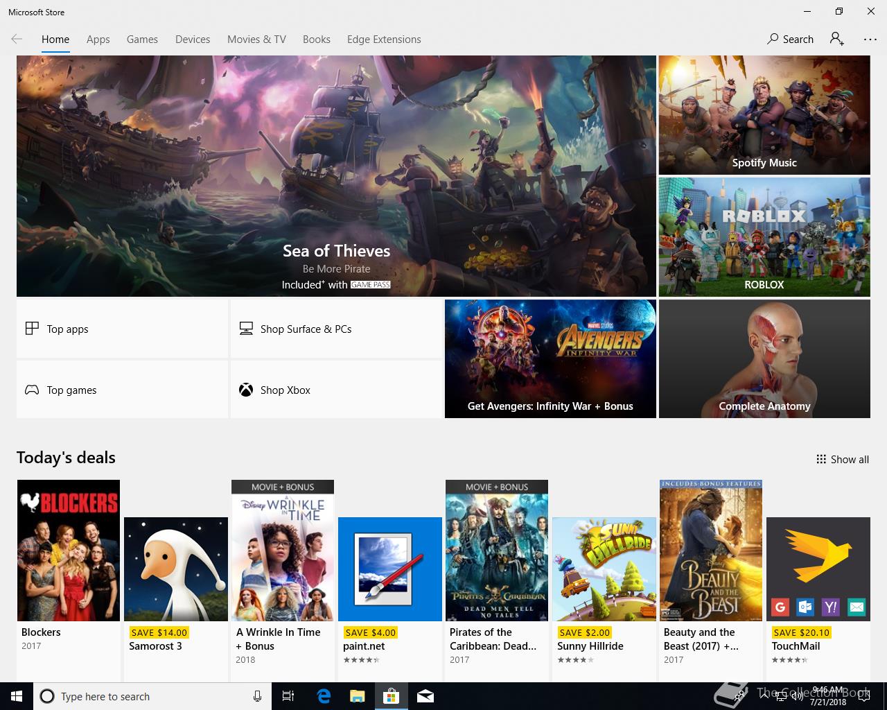Open Task View from the taskbar
887x710 pixels.
[288, 696]
